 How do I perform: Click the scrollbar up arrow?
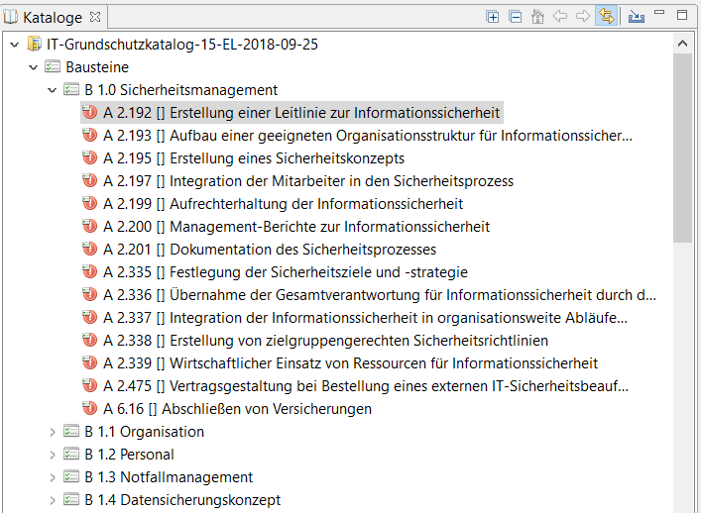(682, 44)
